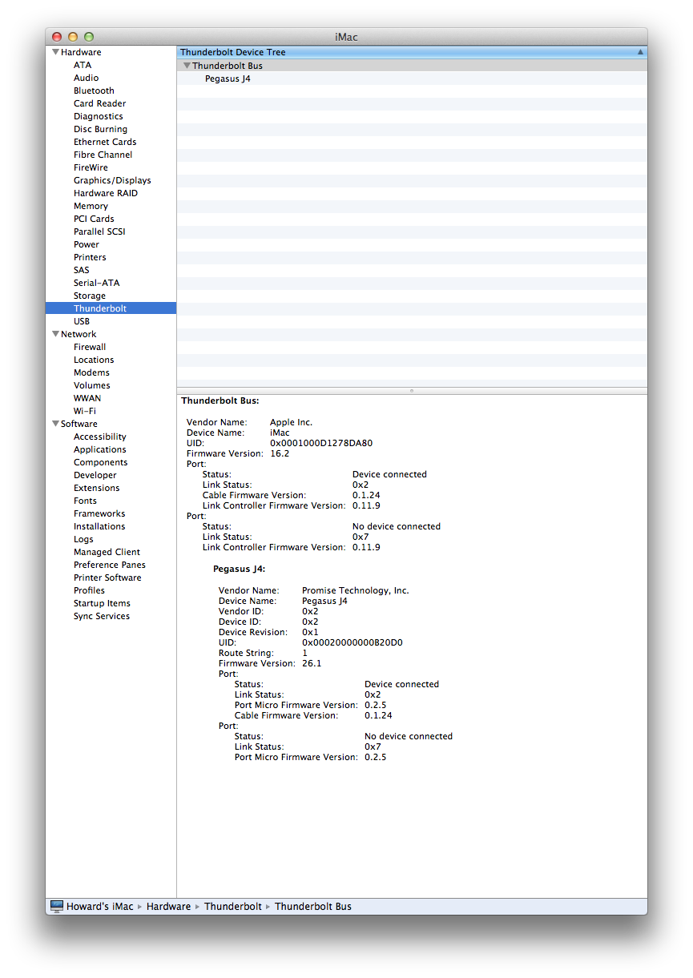Select Installations entry
Image resolution: width=693 pixels, height=978 pixels.
coord(99,526)
